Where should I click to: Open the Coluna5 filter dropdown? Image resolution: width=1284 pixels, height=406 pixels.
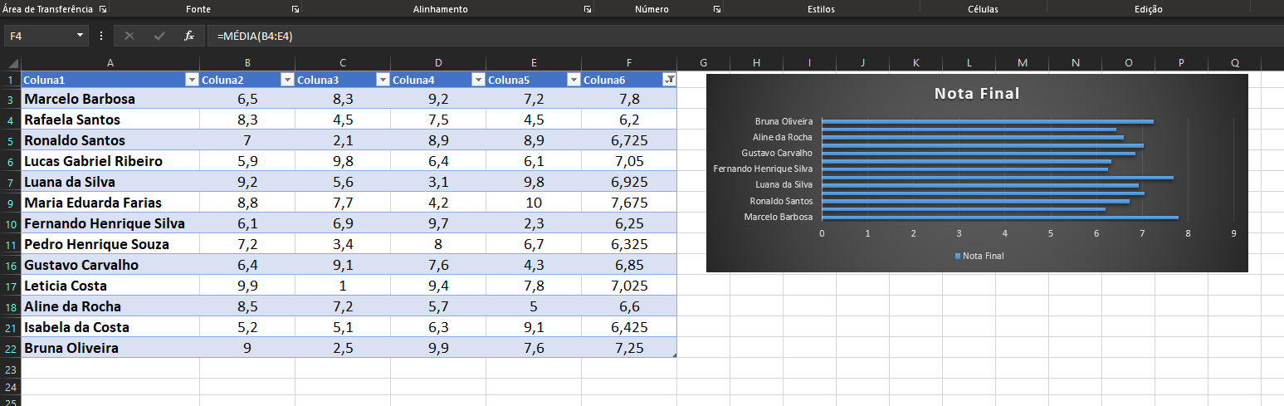574,80
